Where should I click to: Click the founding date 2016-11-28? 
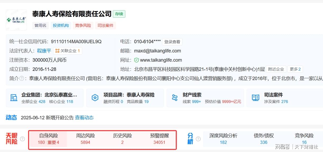pyautogui.click(x=44, y=69)
